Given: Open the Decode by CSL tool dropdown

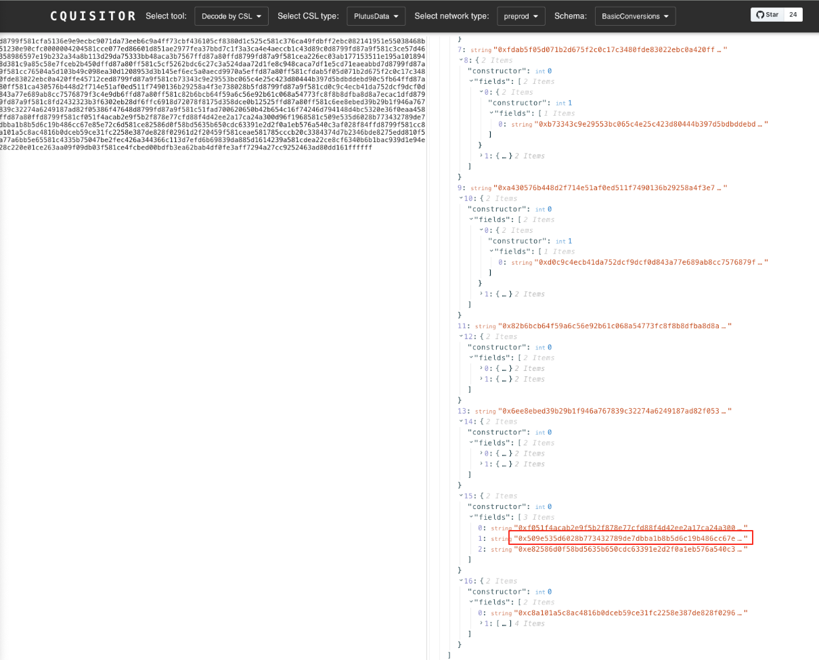Looking at the screenshot, I should 231,16.
